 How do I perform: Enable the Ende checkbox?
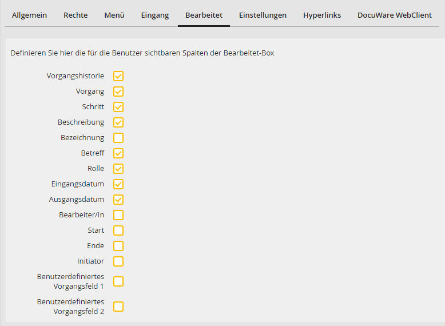[x=118, y=246]
